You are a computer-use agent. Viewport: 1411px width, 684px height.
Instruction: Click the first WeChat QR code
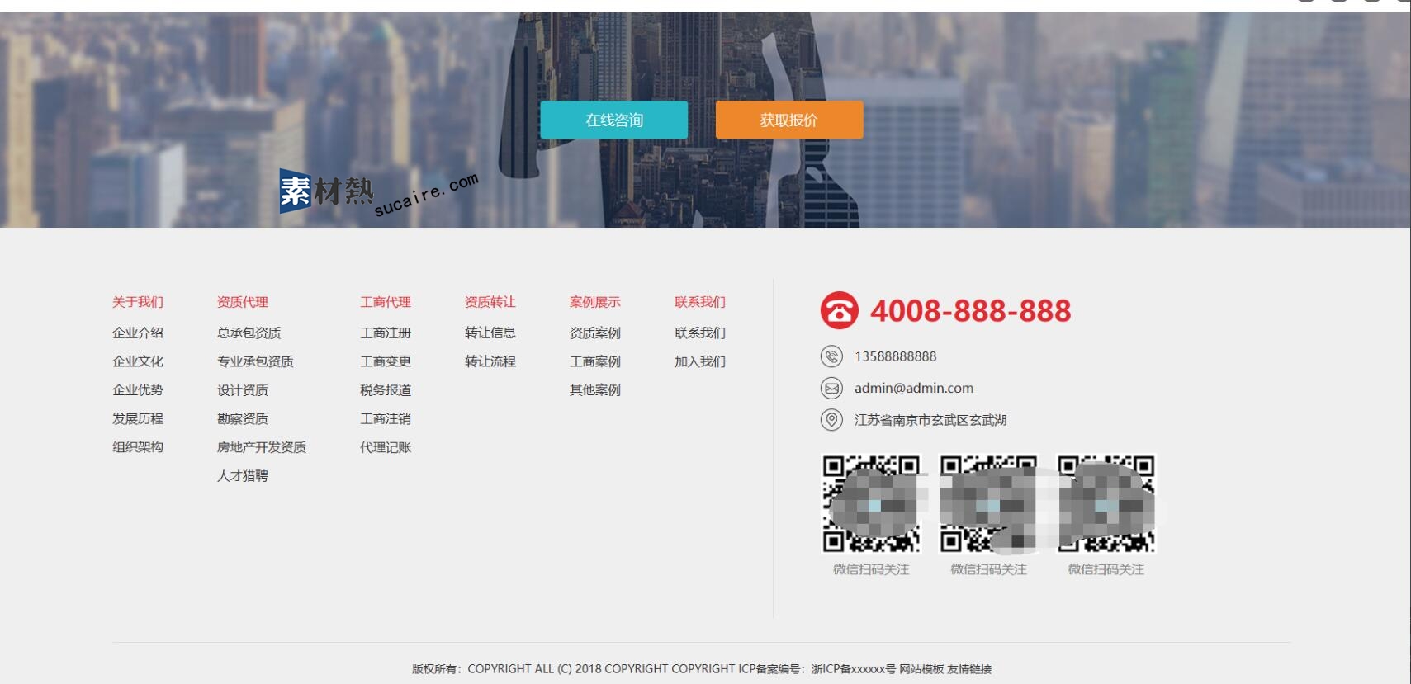[x=871, y=503]
